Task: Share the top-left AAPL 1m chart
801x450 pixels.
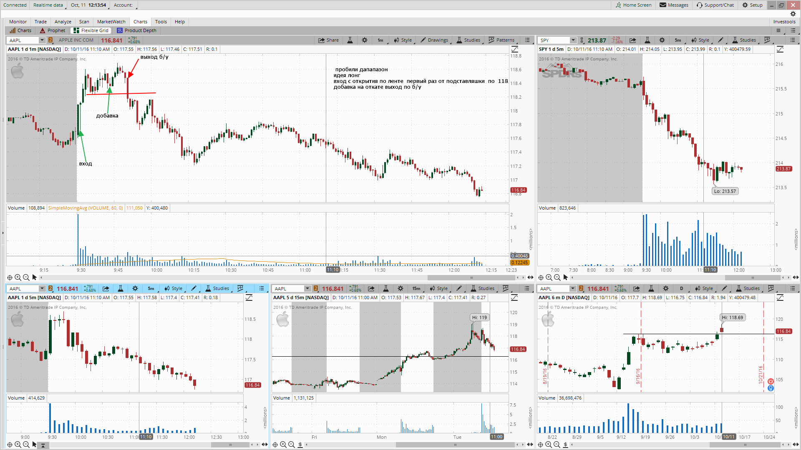Action: [328, 40]
